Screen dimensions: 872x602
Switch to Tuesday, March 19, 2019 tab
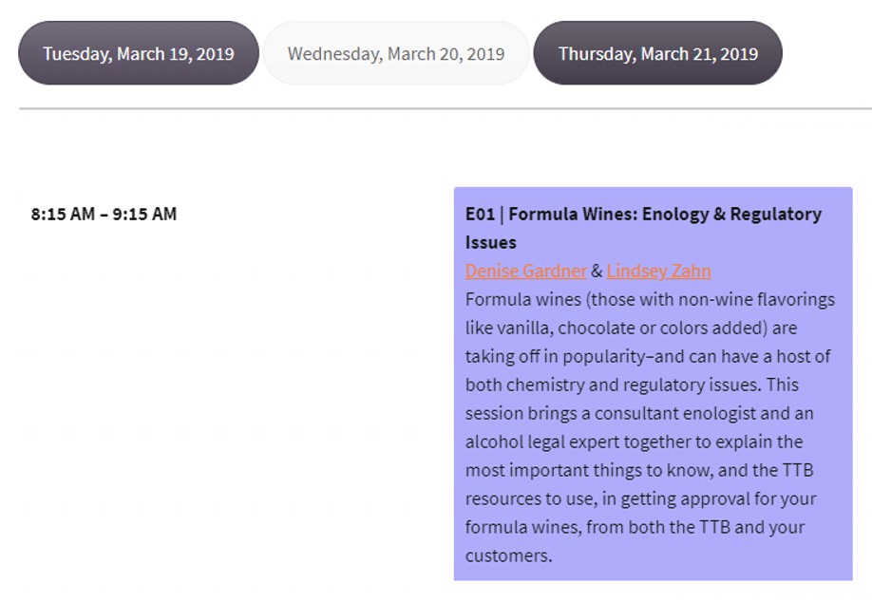139,53
